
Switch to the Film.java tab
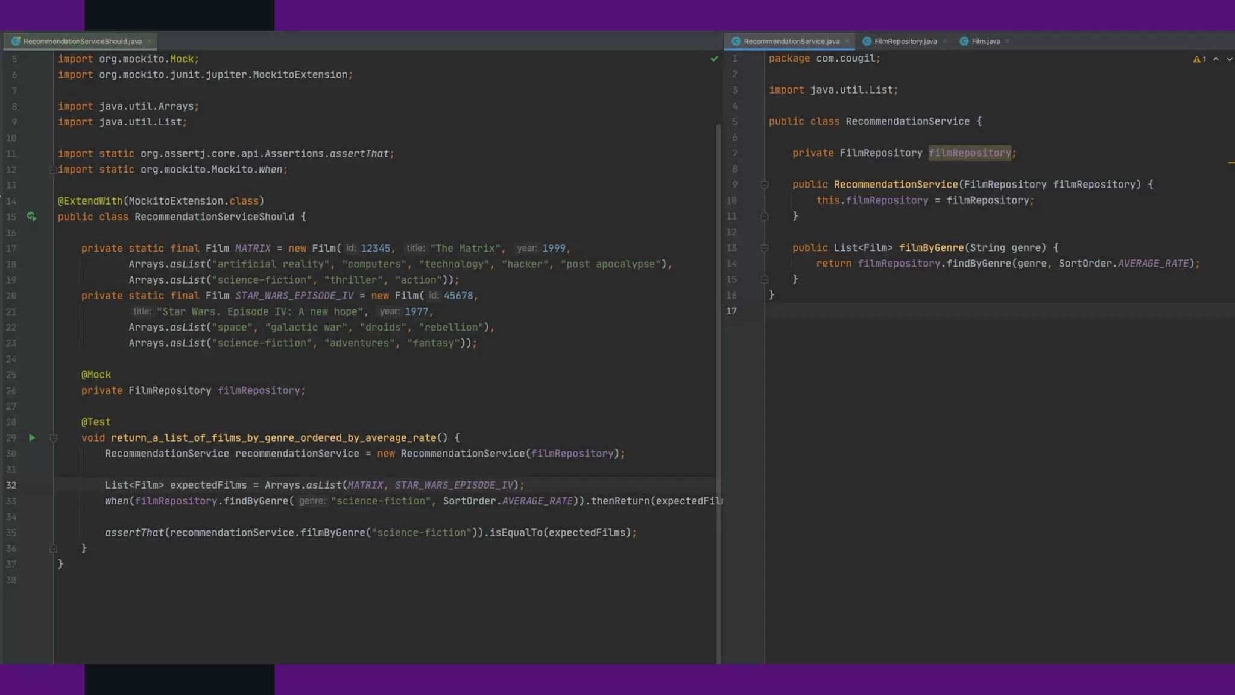[x=985, y=42]
